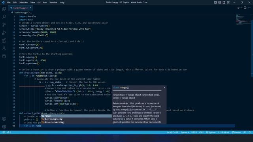Open the bottom activity bar panel icon below Testing

pyautogui.click(x=4, y=56)
